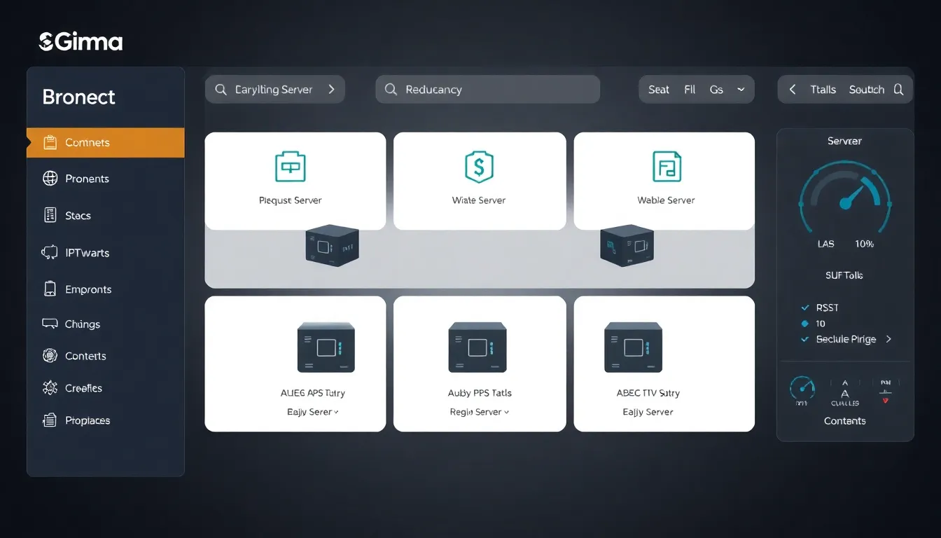Click the Creafies gear icon
This screenshot has height=538, width=941.
coord(50,388)
